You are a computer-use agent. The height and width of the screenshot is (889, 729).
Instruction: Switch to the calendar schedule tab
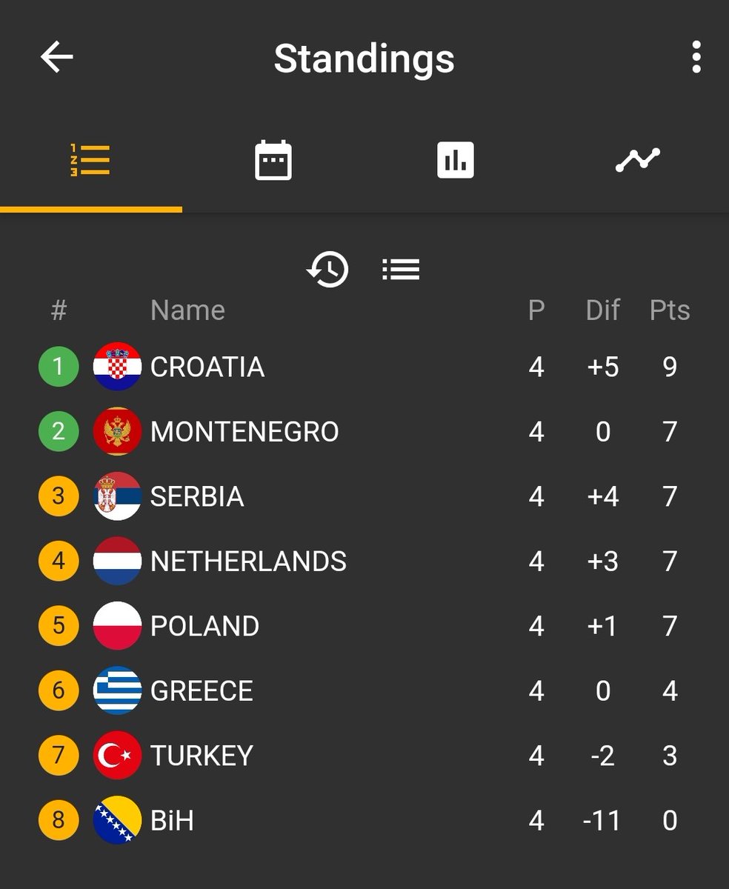(x=273, y=160)
